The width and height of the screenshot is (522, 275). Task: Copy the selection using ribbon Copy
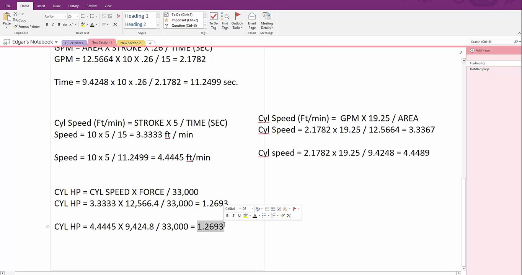pos(20,20)
